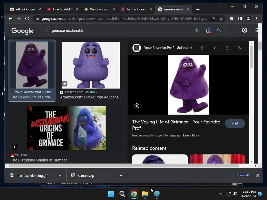Show previous image in preview panel

pos(202,48)
